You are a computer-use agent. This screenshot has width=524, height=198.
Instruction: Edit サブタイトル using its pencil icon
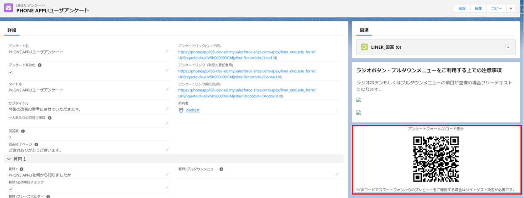[x=167, y=109]
